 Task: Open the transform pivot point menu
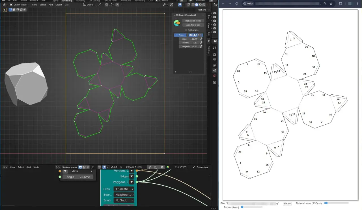(x=101, y=5)
